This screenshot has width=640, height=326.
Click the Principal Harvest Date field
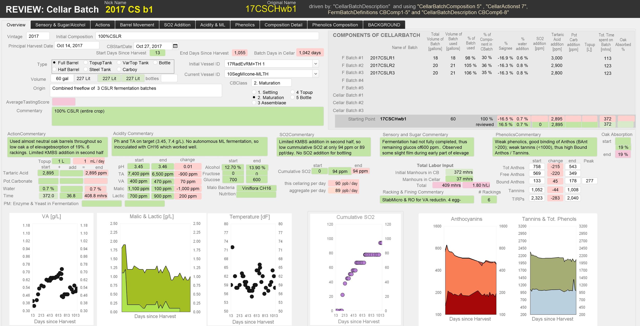pos(77,46)
